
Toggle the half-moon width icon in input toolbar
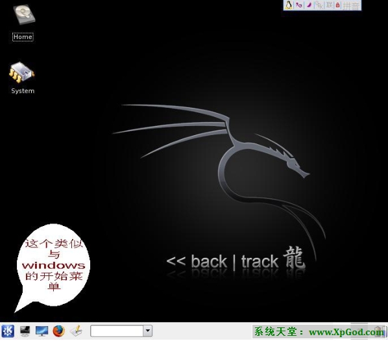click(309, 5)
